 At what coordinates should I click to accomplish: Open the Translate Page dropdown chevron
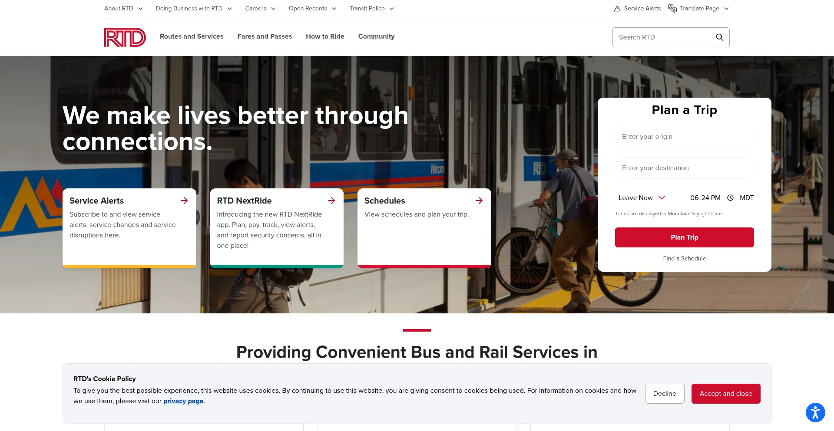pyautogui.click(x=726, y=9)
